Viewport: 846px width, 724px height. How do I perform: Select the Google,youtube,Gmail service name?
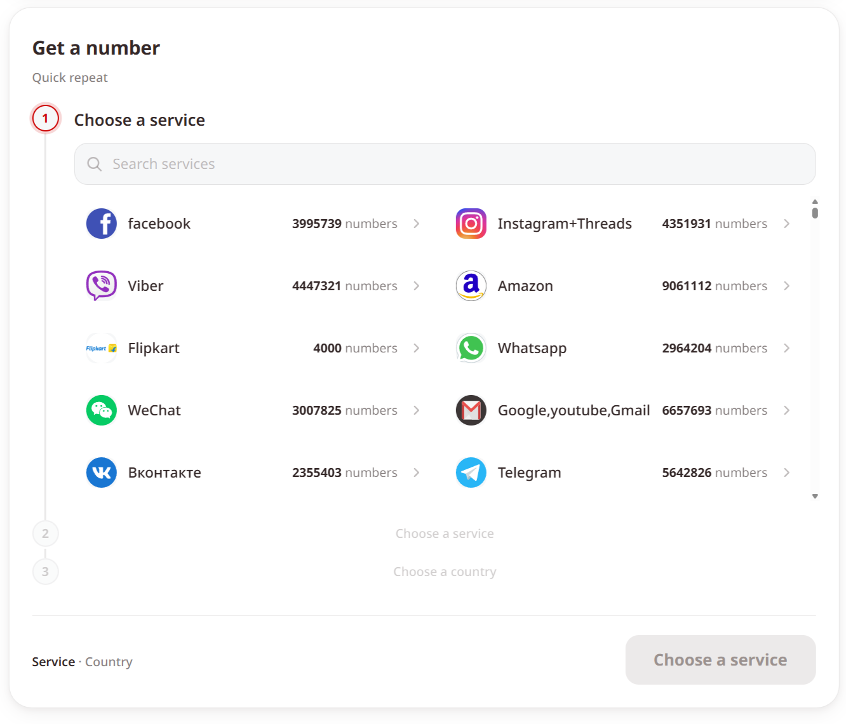[574, 410]
